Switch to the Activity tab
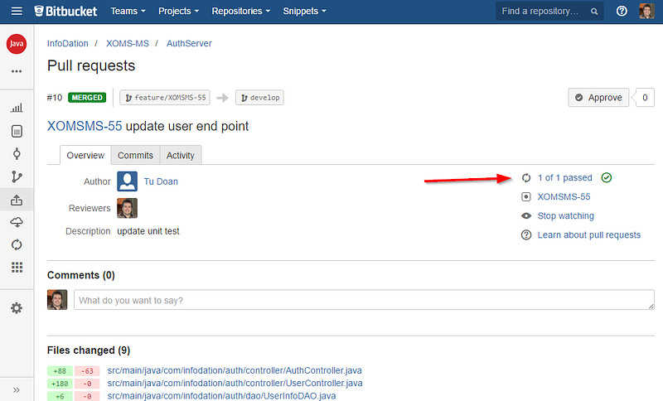This screenshot has height=401, width=663. [x=180, y=155]
